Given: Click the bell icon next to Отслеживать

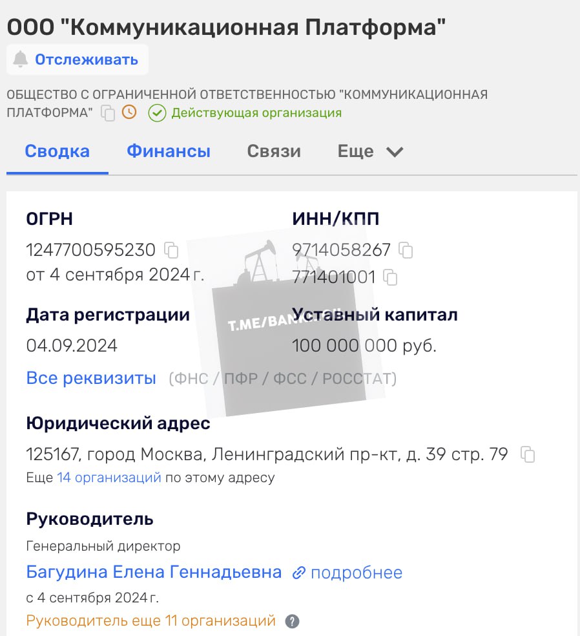Looking at the screenshot, I should pos(20,59).
